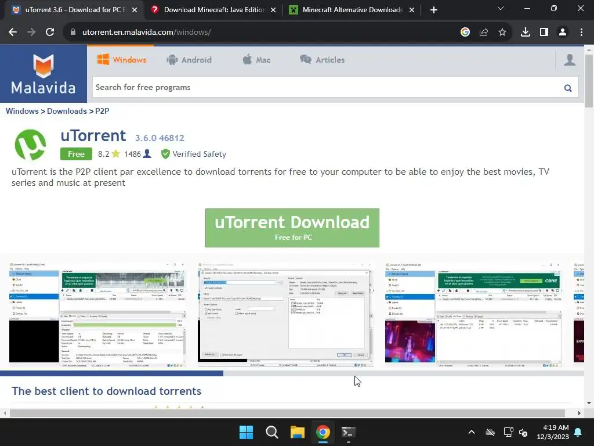Click the rating star icon
Screen dimensions: 594x446
click(115, 153)
